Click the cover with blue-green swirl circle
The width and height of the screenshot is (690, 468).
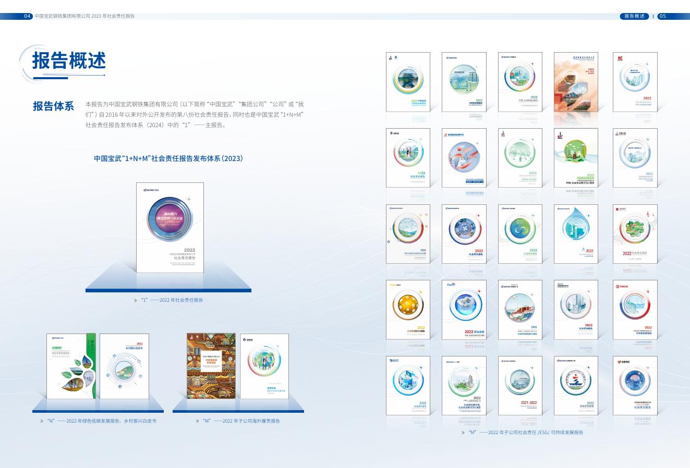pyautogui.click(x=520, y=234)
